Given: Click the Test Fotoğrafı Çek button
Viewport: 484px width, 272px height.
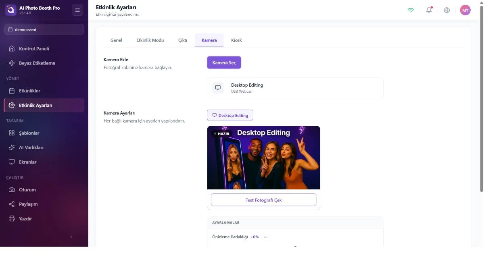Looking at the screenshot, I should point(264,200).
